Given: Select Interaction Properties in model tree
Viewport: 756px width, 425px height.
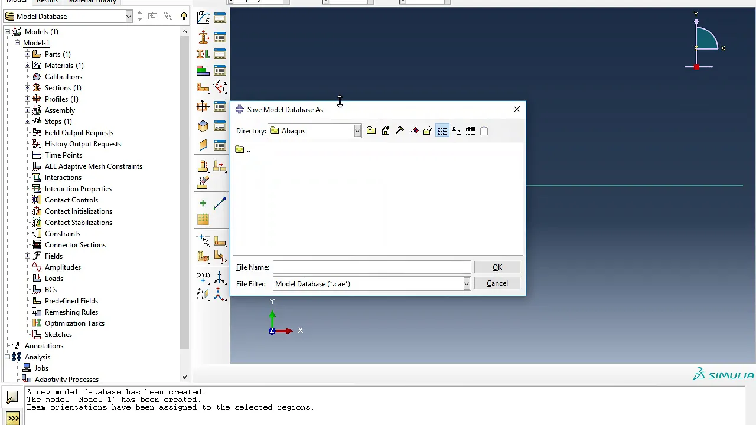Looking at the screenshot, I should point(78,189).
